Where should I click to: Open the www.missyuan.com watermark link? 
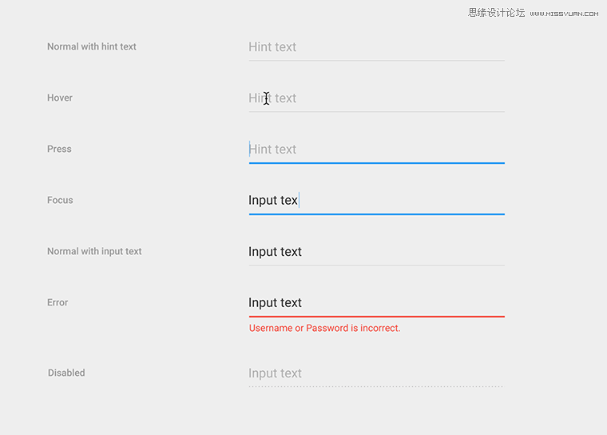point(564,14)
